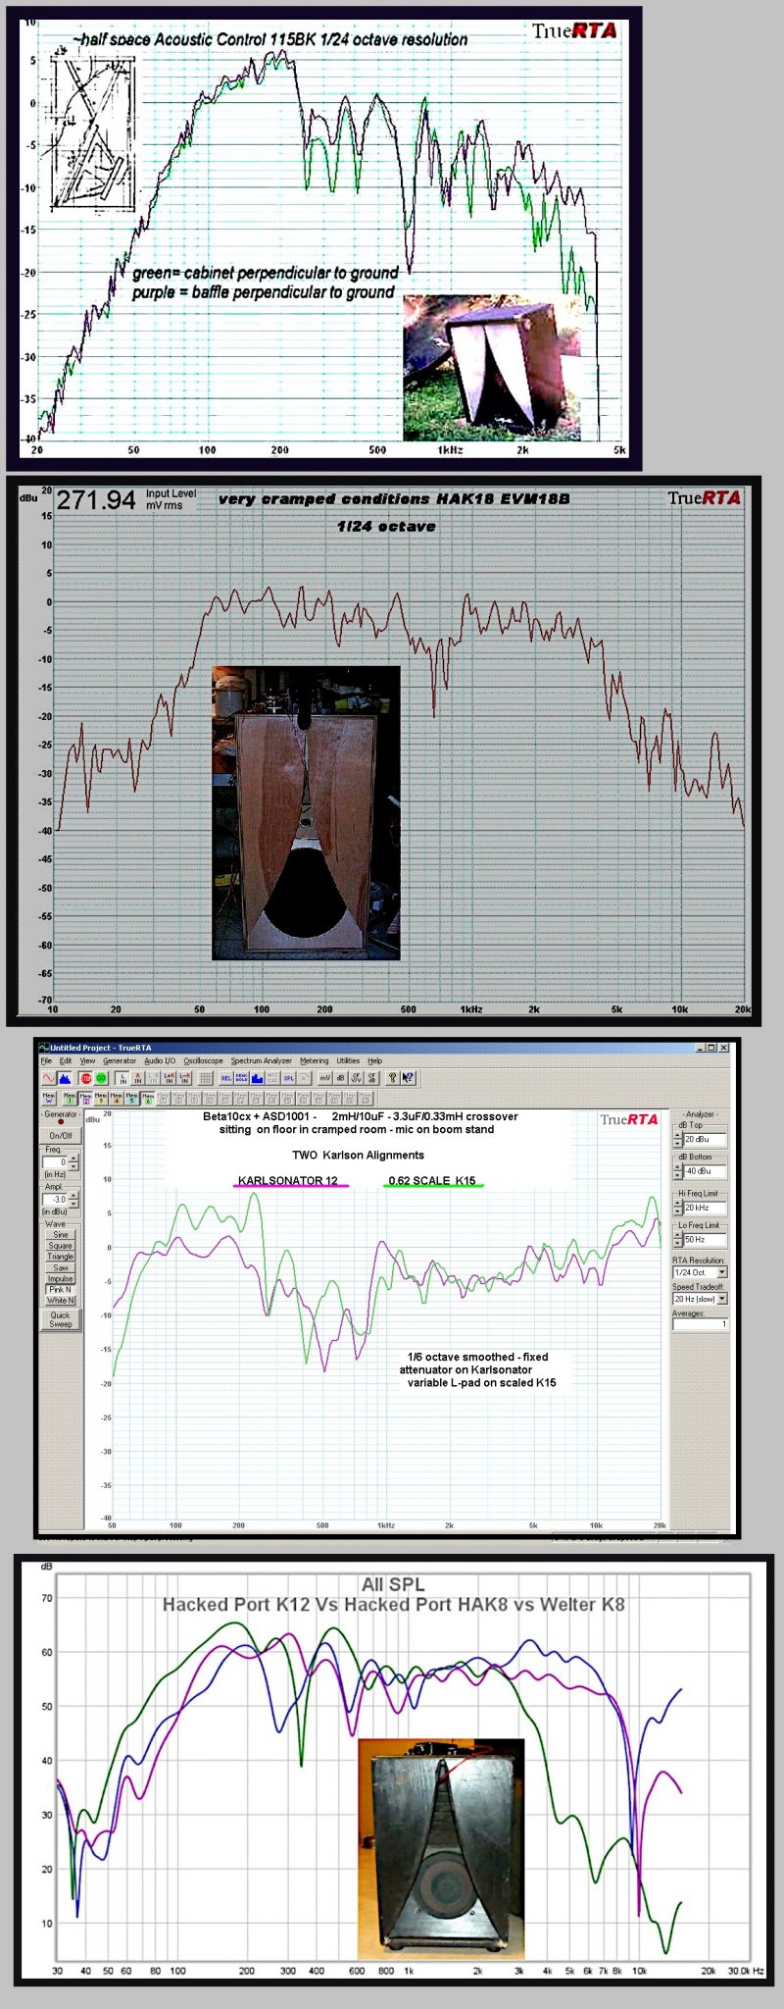Image resolution: width=784 pixels, height=2009 pixels.
Task: Click the Hi Freq Limit field showing 20 kHz
Action: 705,1208
